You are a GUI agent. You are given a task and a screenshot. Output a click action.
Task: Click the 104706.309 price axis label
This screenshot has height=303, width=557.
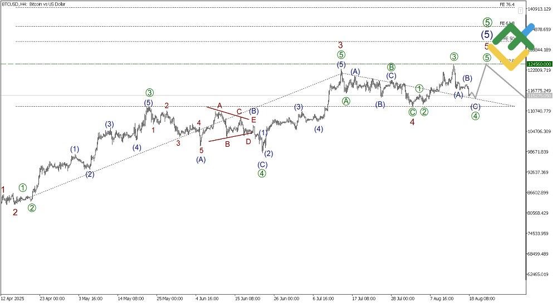539,131
